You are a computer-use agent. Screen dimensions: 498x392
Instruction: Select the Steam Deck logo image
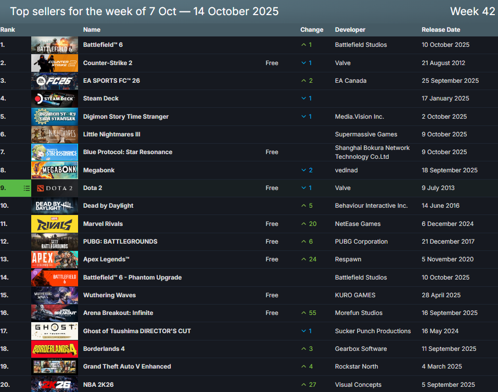pyautogui.click(x=55, y=98)
